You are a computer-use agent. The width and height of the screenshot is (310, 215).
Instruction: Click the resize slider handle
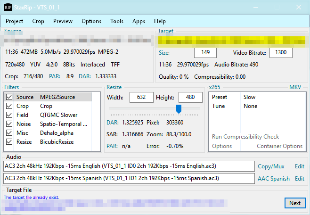tap(179, 109)
